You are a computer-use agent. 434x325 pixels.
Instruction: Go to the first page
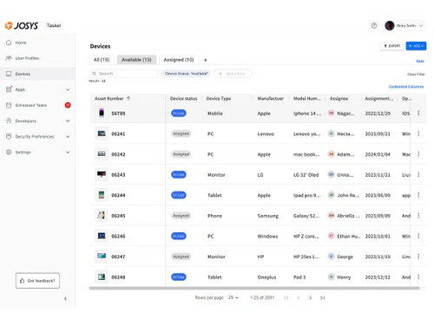286,298
